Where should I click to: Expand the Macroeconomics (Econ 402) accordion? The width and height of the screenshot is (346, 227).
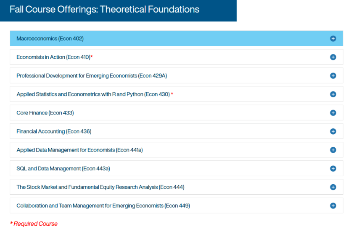50,39
